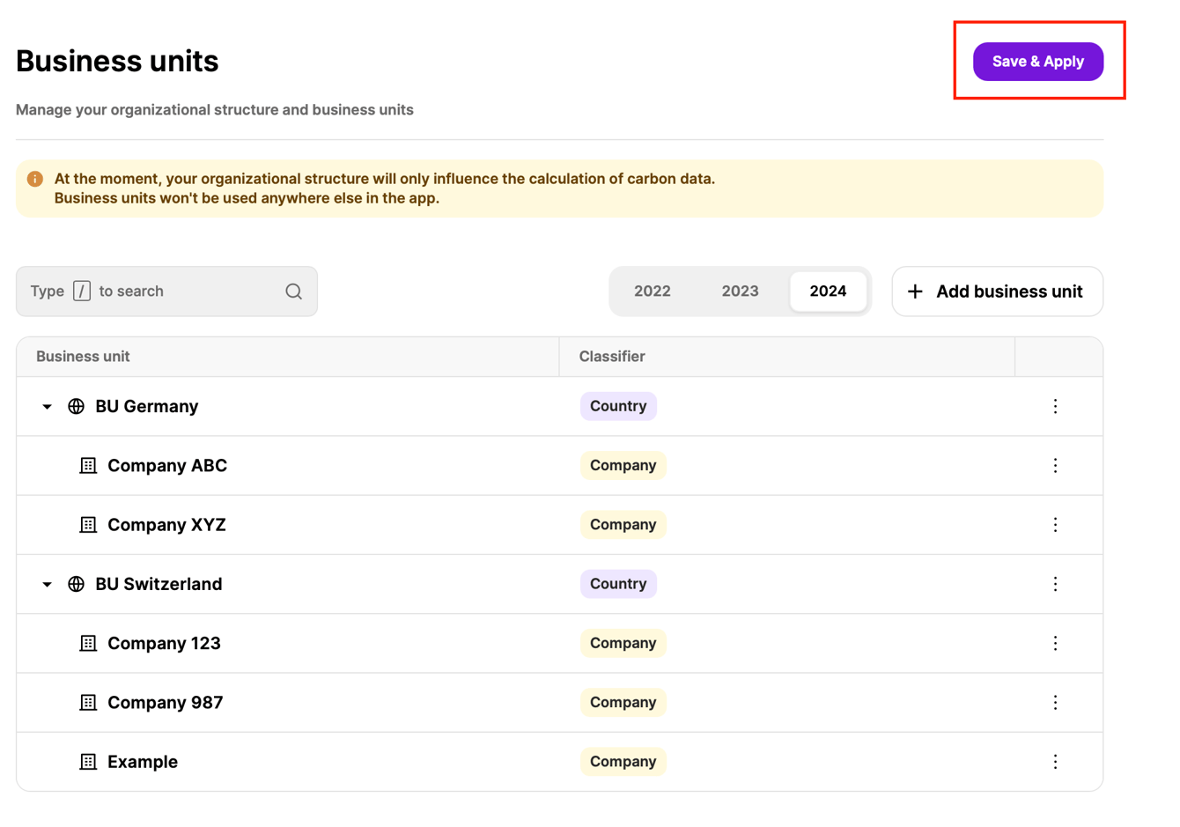1180x827 pixels.
Task: Open the three-dot menu for Company XYZ
Action: 1055,525
